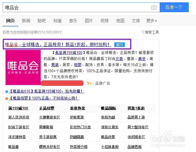Click the 品质男上装 link
This screenshot has width=196, height=152.
(x=136, y=117)
